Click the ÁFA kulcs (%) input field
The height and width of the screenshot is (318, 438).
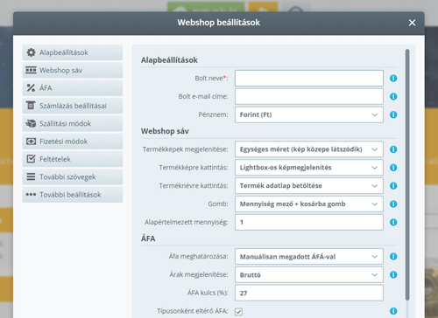point(309,293)
